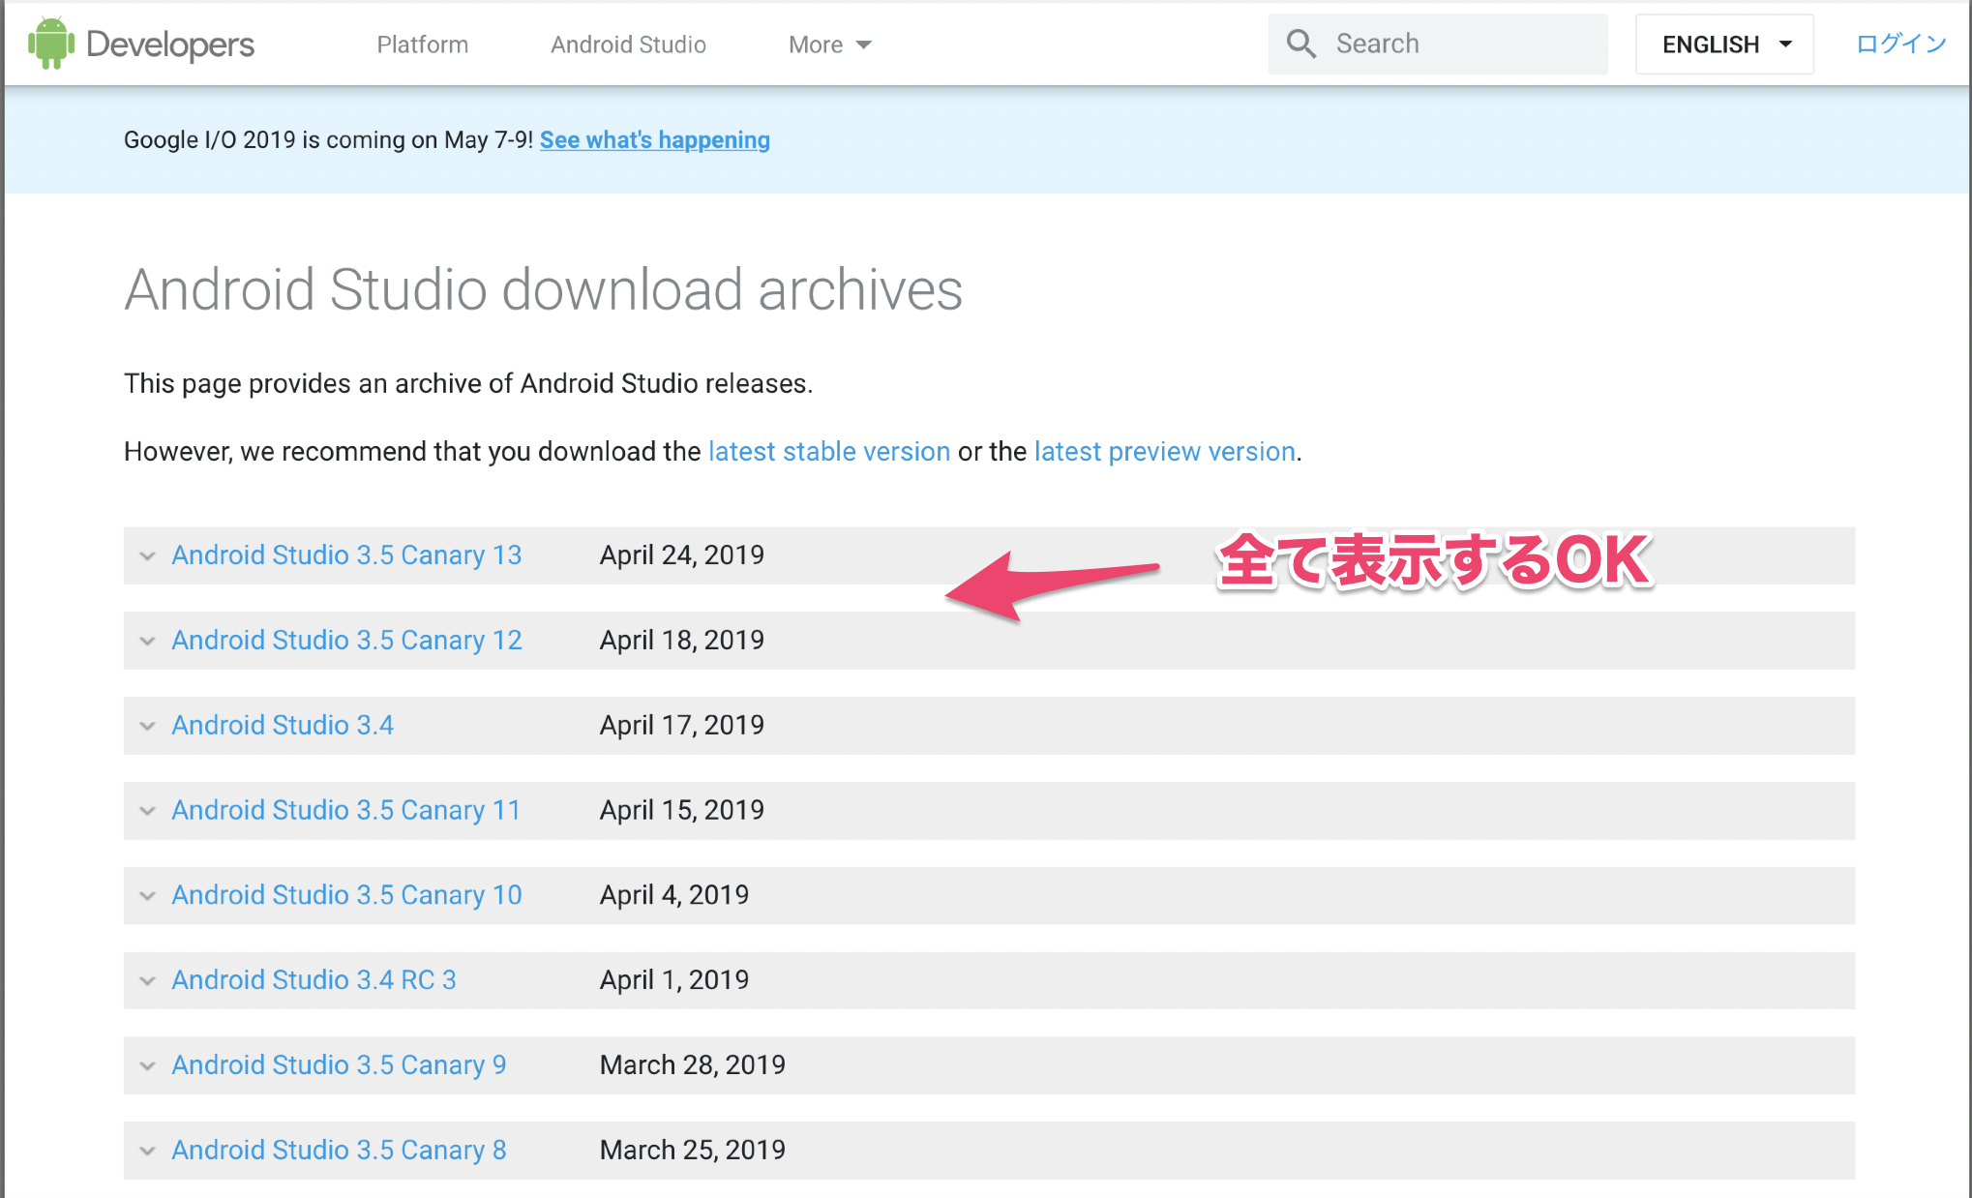Screen dimensions: 1972x1198
Task: Expand chevron for 3.5 Canary 9
Action: [147, 1065]
